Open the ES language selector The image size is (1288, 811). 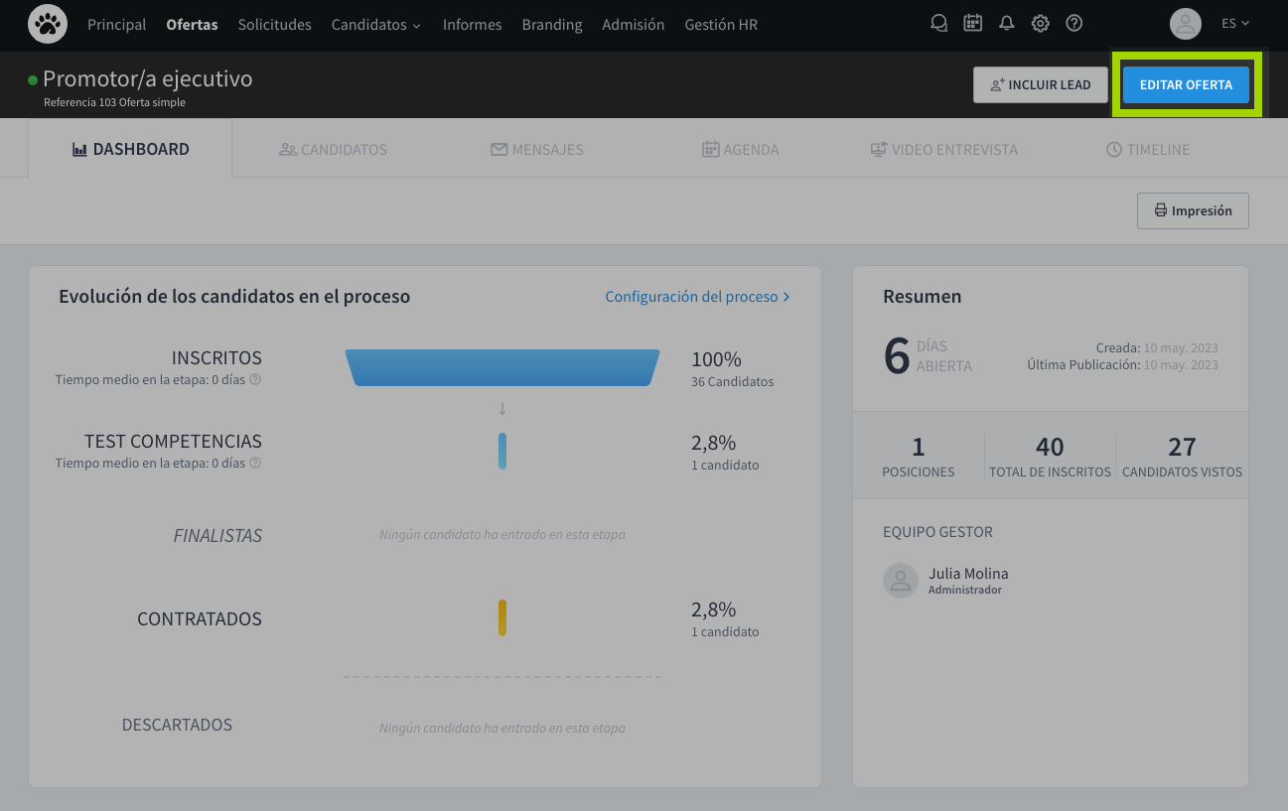1234,24
